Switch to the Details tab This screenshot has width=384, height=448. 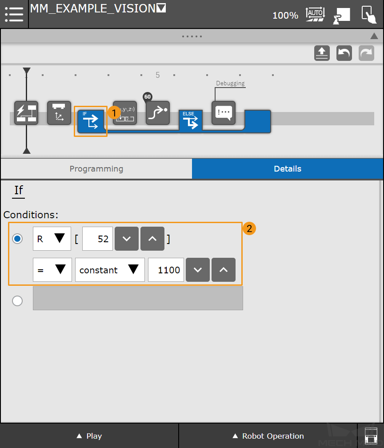[x=288, y=169]
